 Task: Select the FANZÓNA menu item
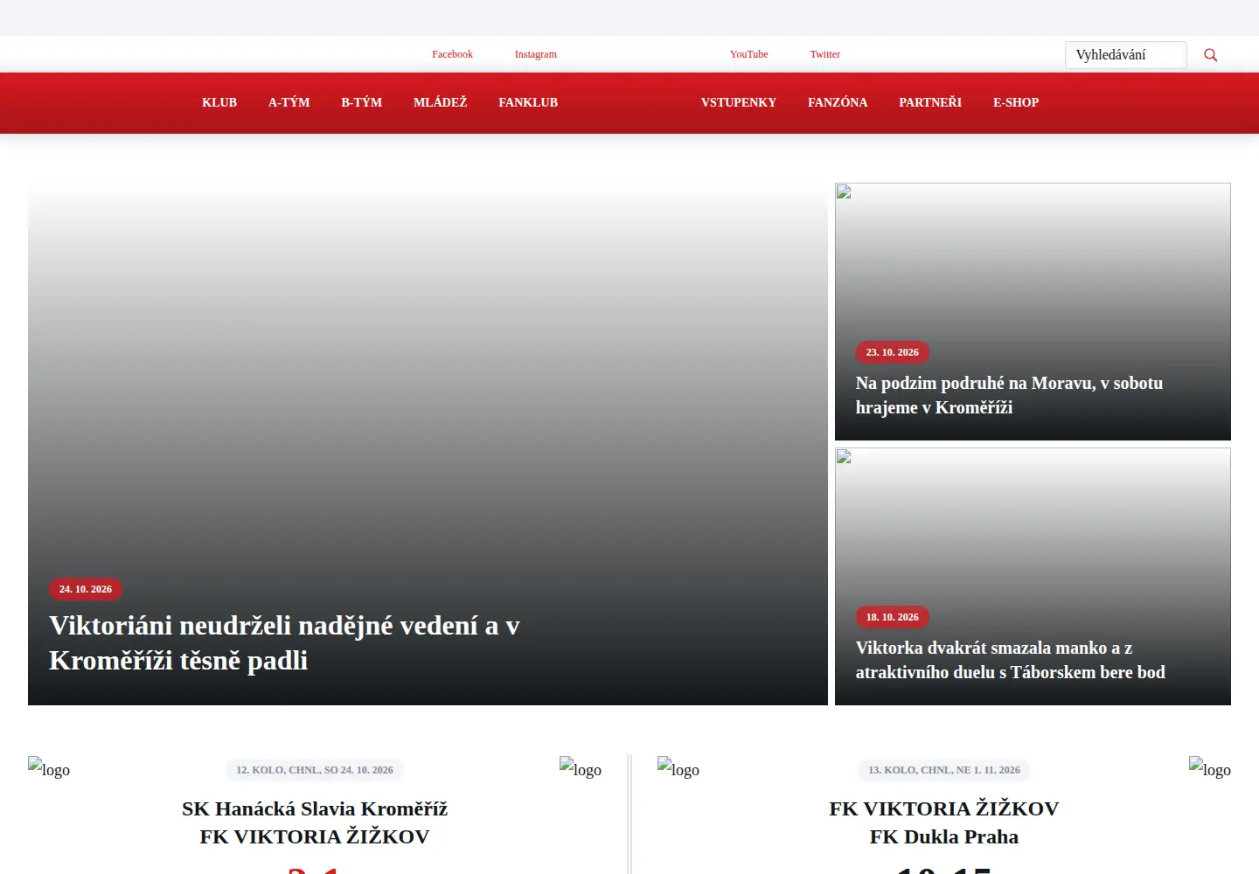point(838,102)
